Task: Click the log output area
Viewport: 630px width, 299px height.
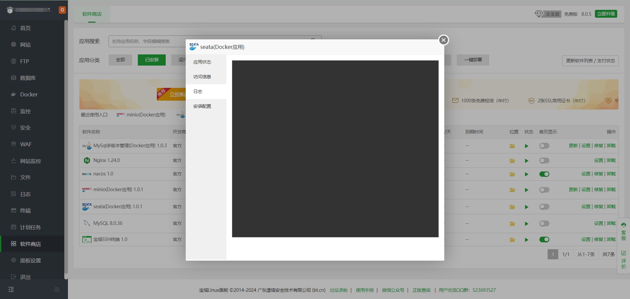Action: click(335, 149)
